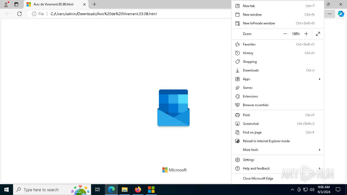Open Shopping from the menu

(278, 62)
